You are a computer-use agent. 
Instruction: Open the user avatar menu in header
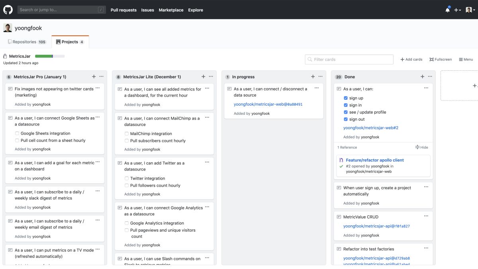click(x=470, y=10)
